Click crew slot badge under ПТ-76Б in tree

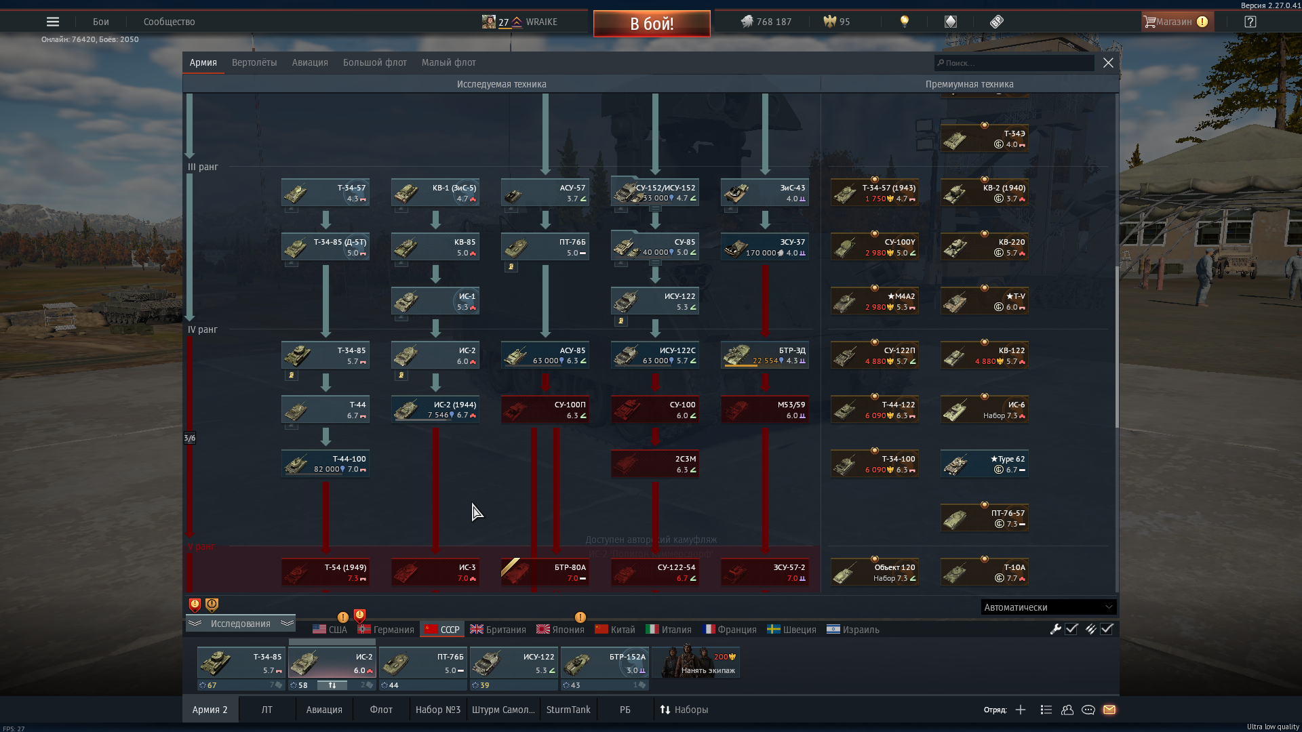[511, 267]
